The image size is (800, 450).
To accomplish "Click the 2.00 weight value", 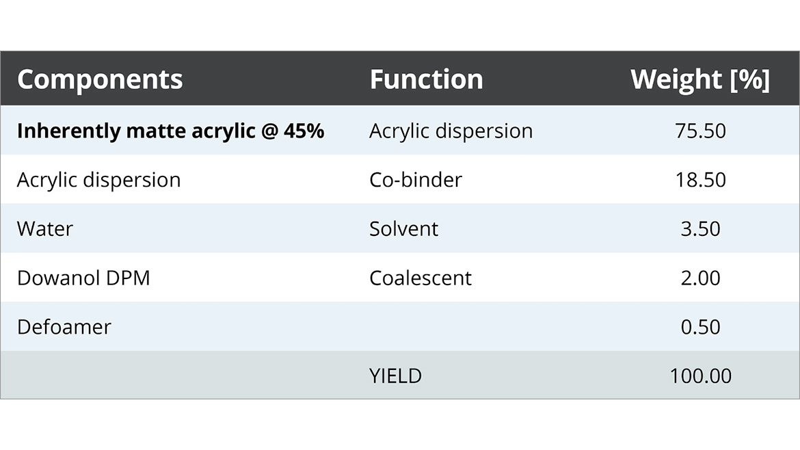I will tap(700, 278).
